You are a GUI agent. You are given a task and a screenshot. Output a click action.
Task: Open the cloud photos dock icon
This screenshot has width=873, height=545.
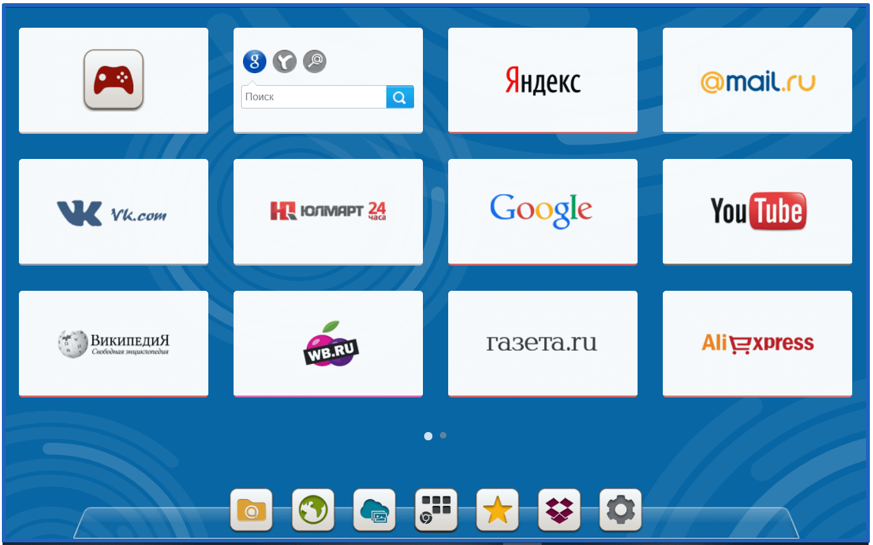pos(374,510)
